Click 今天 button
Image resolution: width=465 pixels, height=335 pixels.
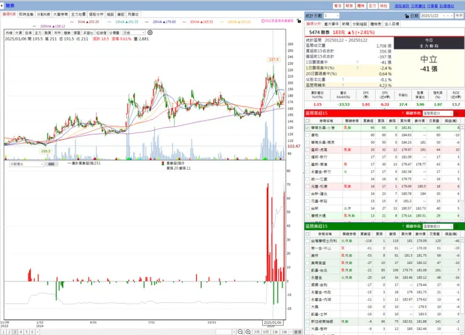[459, 16]
